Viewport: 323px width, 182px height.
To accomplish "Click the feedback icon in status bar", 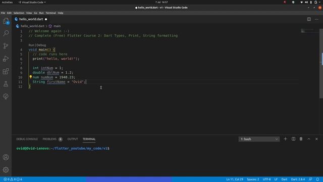I will pyautogui.click(x=310, y=179).
